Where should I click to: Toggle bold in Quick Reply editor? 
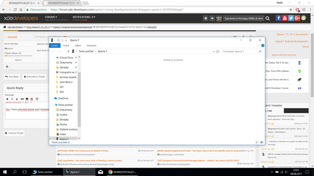[7, 99]
